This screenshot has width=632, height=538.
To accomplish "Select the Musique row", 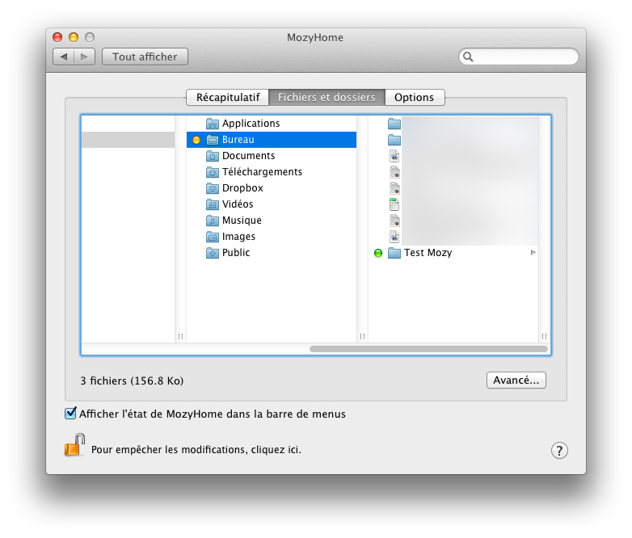I will [272, 221].
